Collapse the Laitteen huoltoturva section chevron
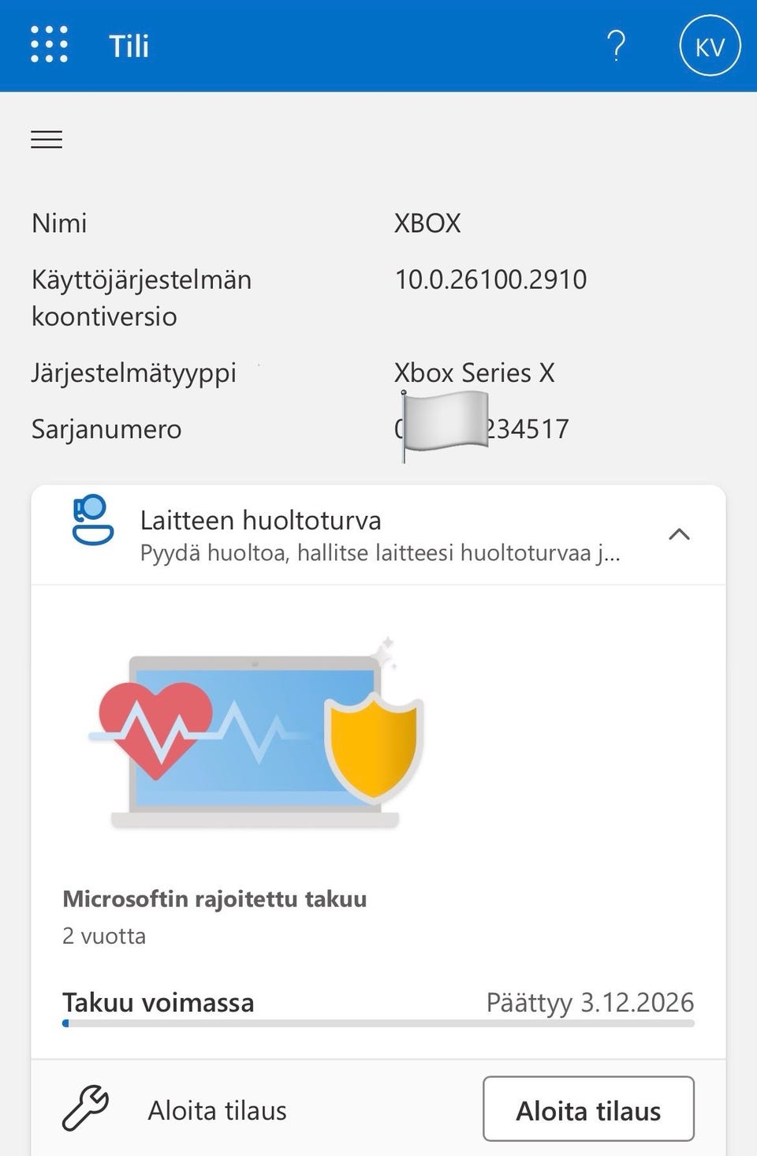 [679, 534]
